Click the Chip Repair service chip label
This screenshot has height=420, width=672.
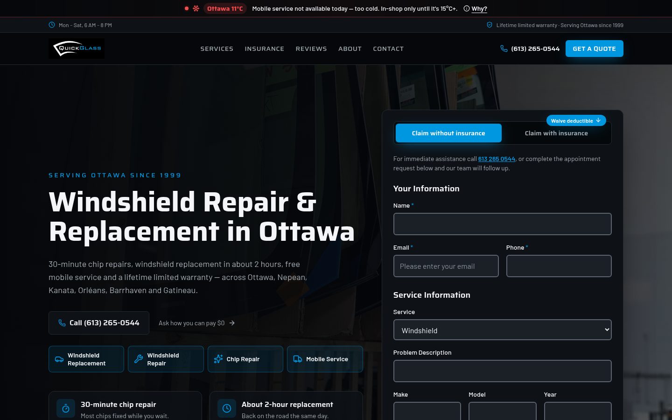coord(243,359)
